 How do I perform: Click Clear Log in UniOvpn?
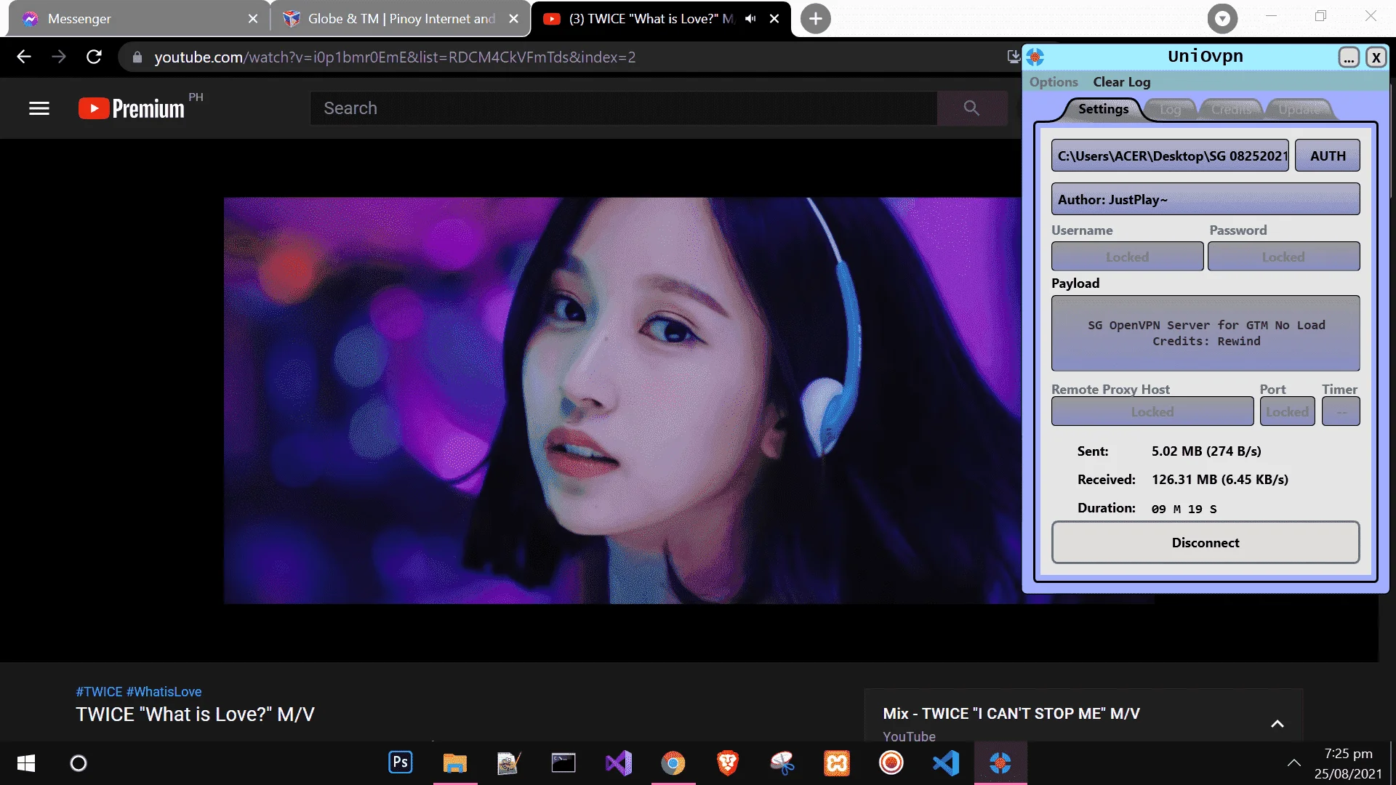pos(1122,82)
